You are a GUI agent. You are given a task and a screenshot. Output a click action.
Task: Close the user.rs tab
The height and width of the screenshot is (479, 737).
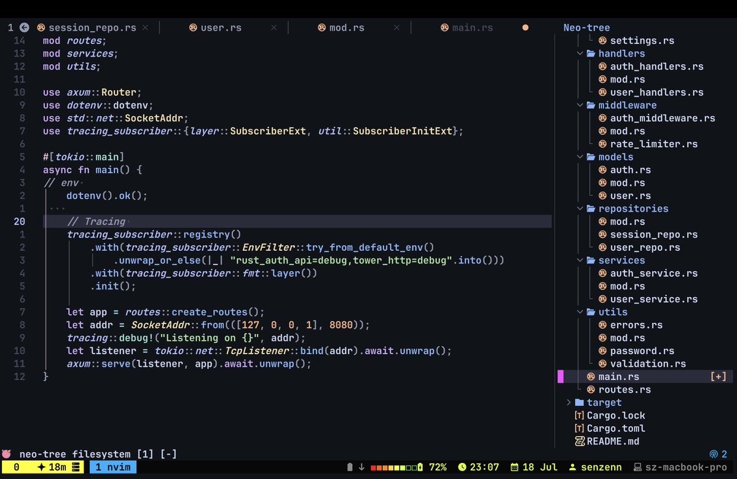point(274,28)
